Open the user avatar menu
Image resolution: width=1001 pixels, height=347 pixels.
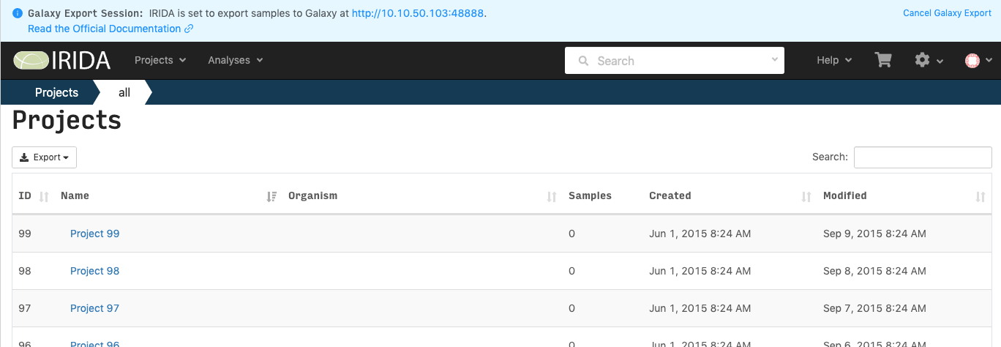click(x=978, y=61)
